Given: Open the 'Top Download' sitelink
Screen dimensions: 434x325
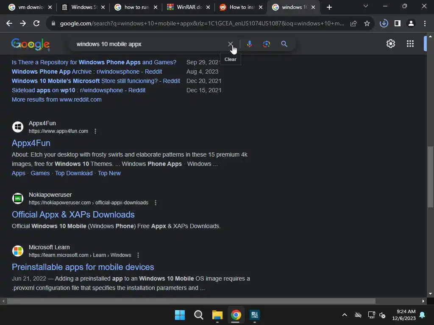Looking at the screenshot, I should click(74, 173).
